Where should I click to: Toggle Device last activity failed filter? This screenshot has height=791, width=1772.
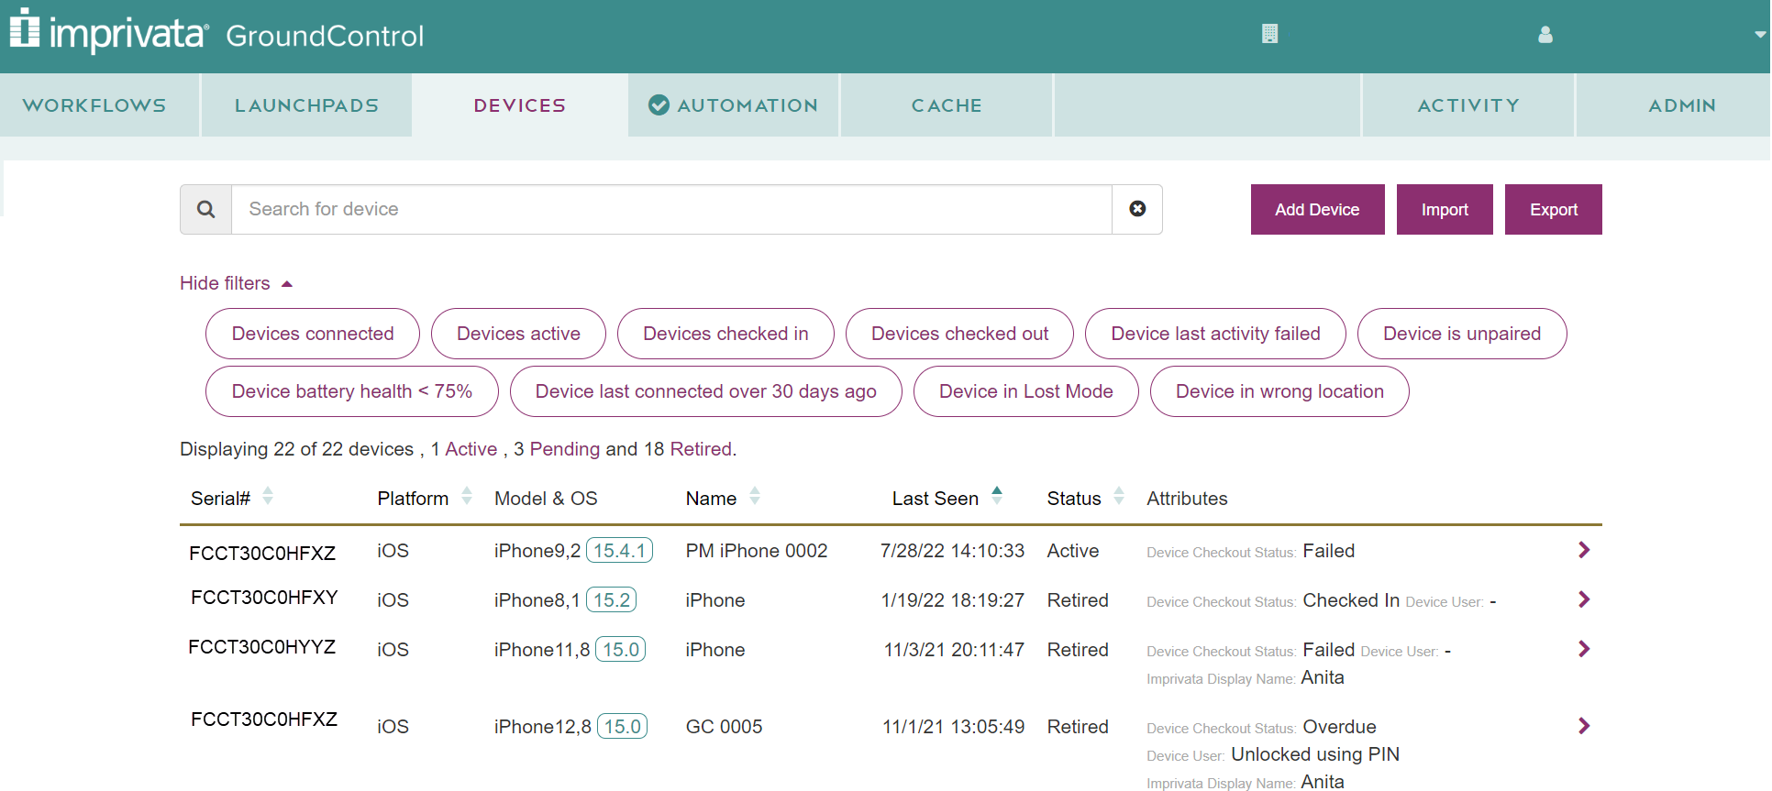point(1215,334)
